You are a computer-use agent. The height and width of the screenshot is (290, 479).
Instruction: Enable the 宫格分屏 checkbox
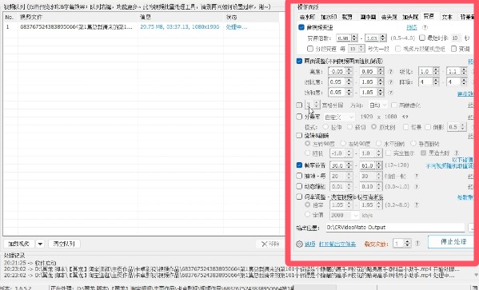299,105
